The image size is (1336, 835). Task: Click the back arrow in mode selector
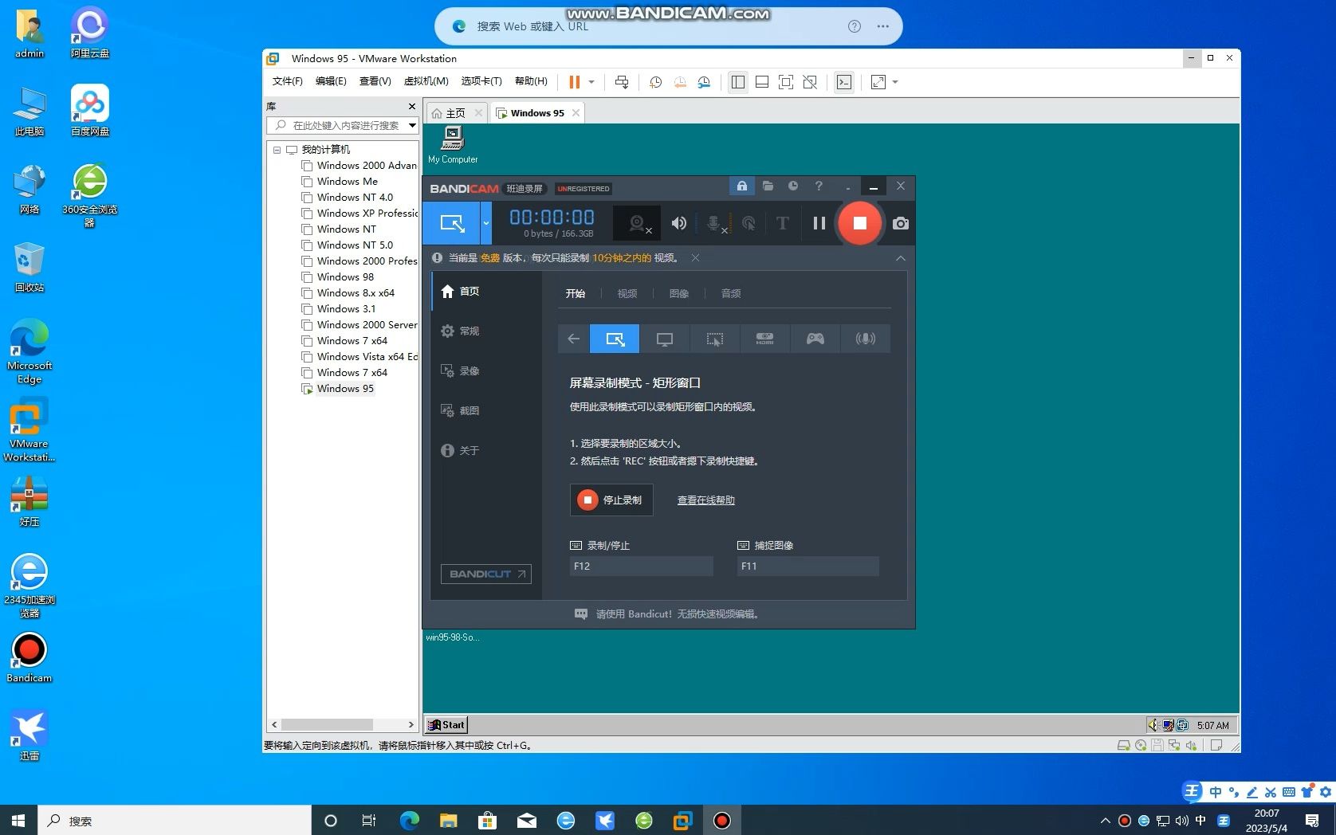pyautogui.click(x=573, y=339)
